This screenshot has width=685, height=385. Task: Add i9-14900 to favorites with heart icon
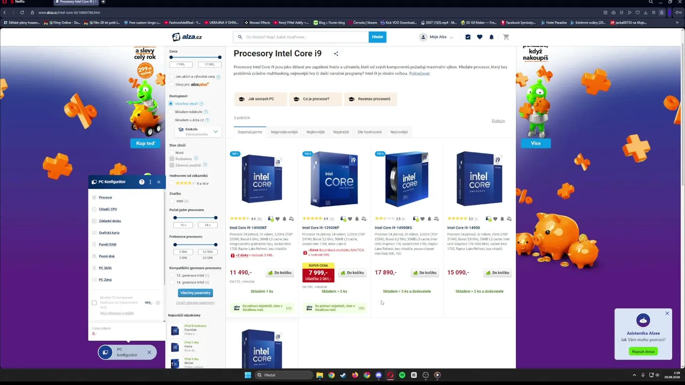click(495, 219)
